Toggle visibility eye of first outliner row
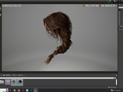 119,12
